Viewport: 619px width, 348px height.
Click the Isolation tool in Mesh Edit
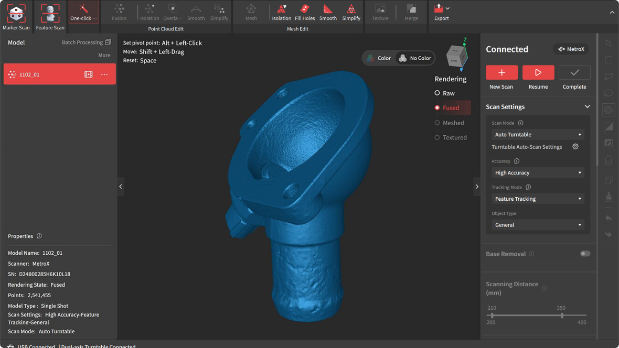click(281, 13)
